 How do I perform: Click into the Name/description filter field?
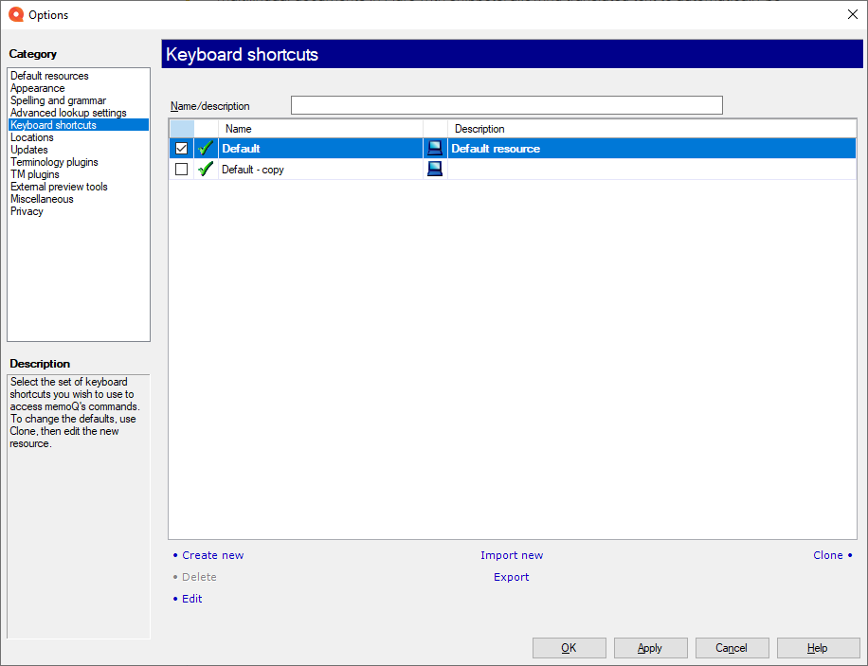[506, 105]
